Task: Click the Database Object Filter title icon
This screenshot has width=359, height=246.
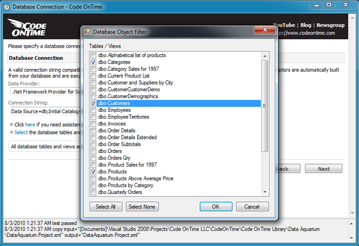Action: (87, 32)
